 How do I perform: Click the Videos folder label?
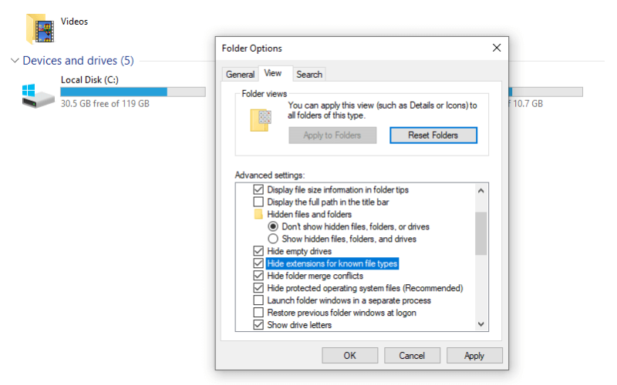click(x=74, y=22)
